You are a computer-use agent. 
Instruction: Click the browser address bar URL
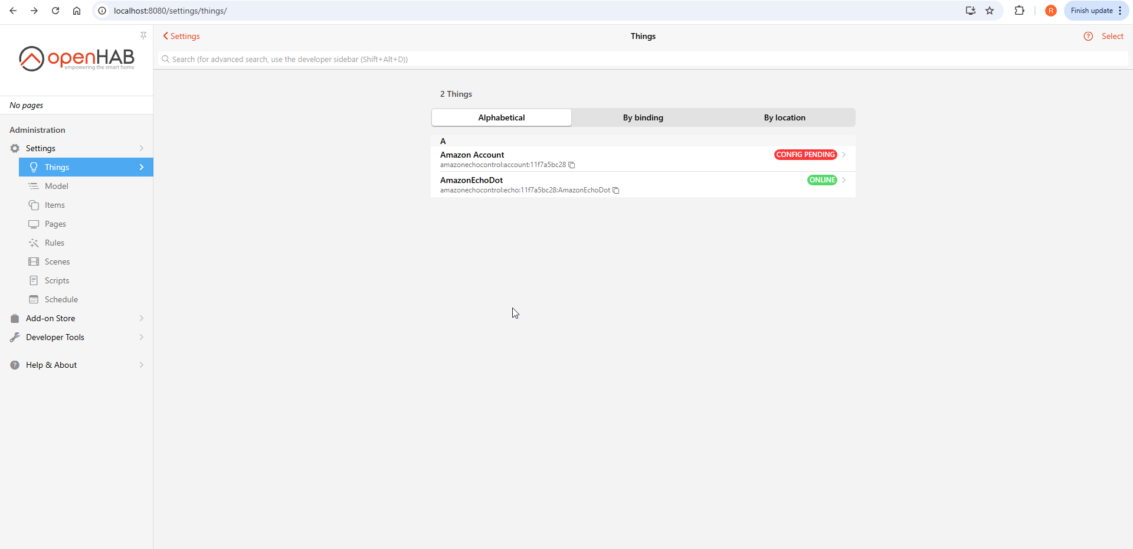[170, 11]
